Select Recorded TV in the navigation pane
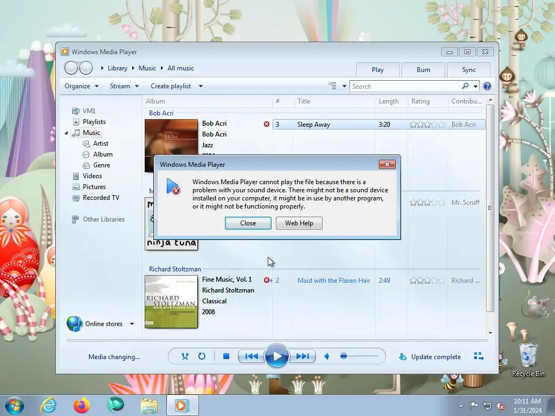The width and height of the screenshot is (555, 416). [x=101, y=198]
